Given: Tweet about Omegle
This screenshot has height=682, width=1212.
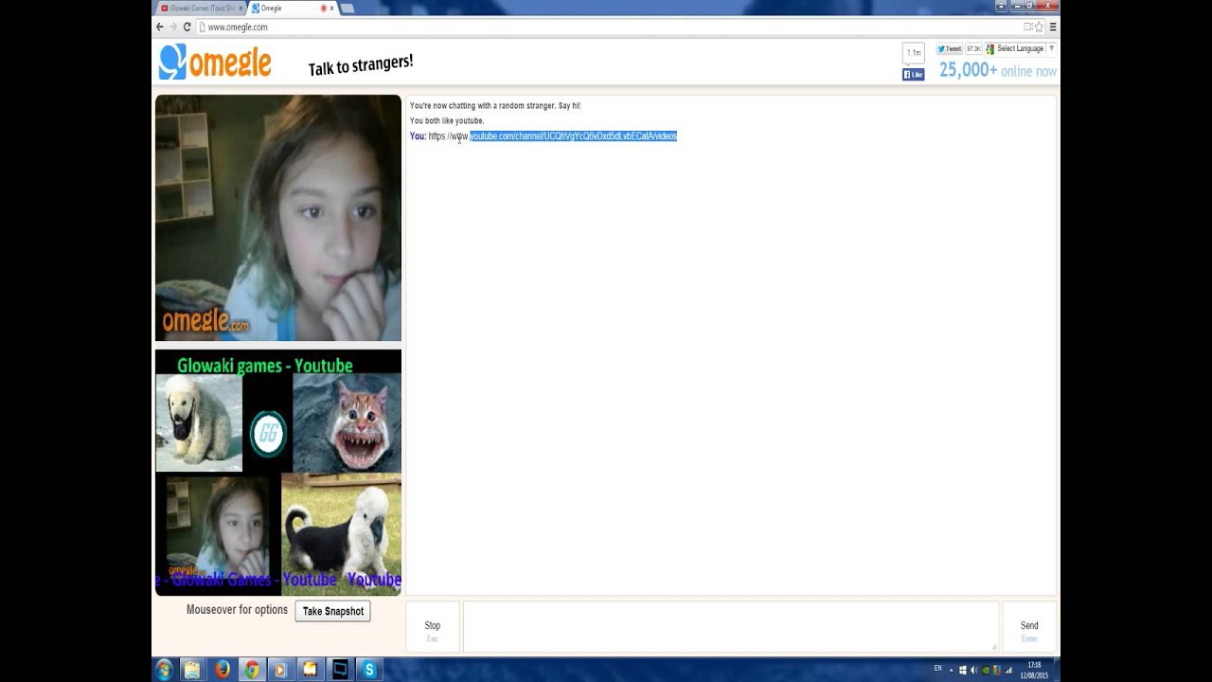Looking at the screenshot, I should point(950,48).
